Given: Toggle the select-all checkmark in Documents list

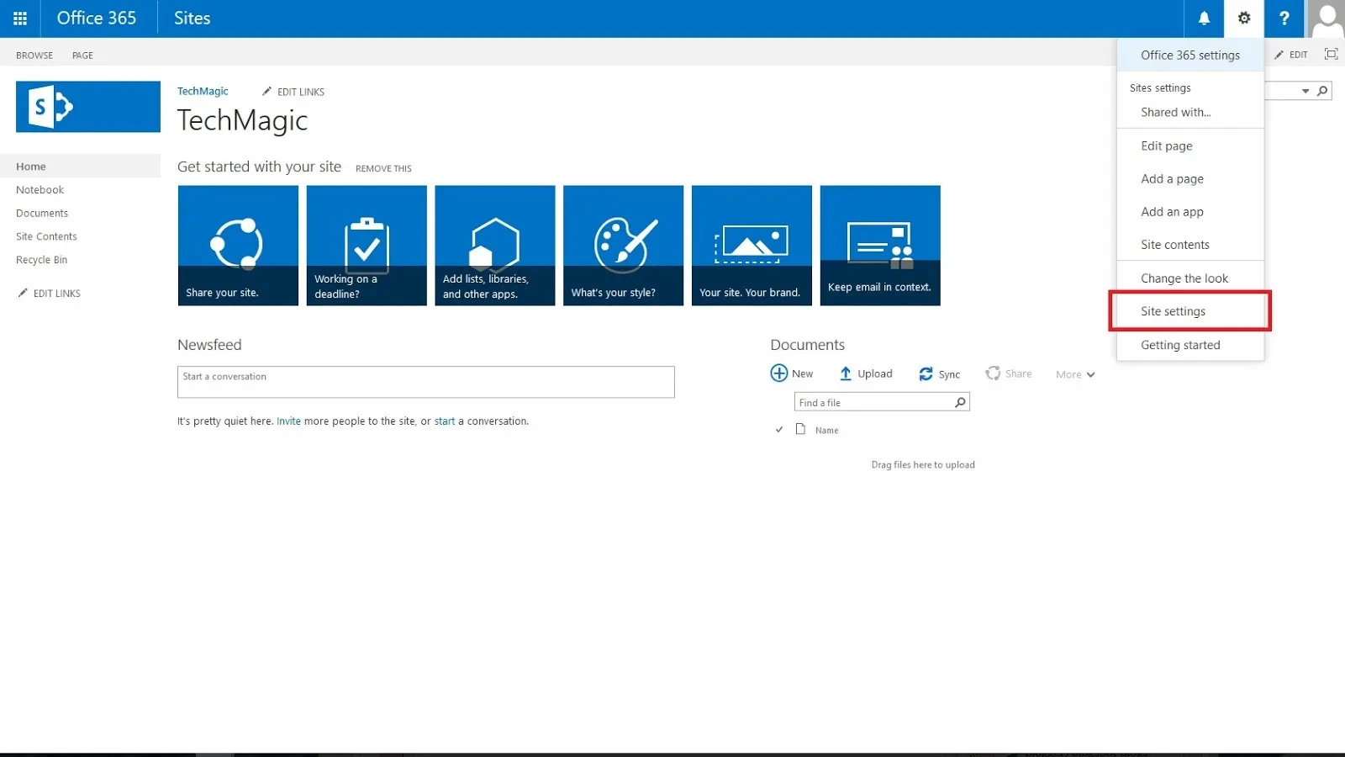Looking at the screenshot, I should tap(779, 430).
